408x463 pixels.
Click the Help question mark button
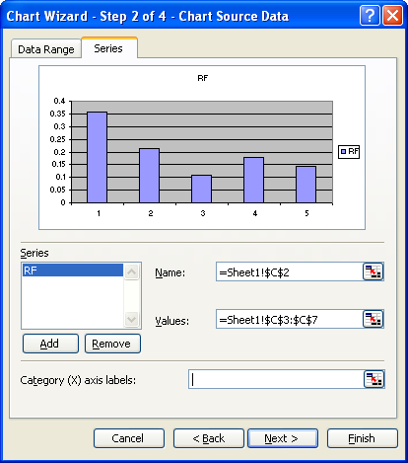pyautogui.click(x=370, y=16)
